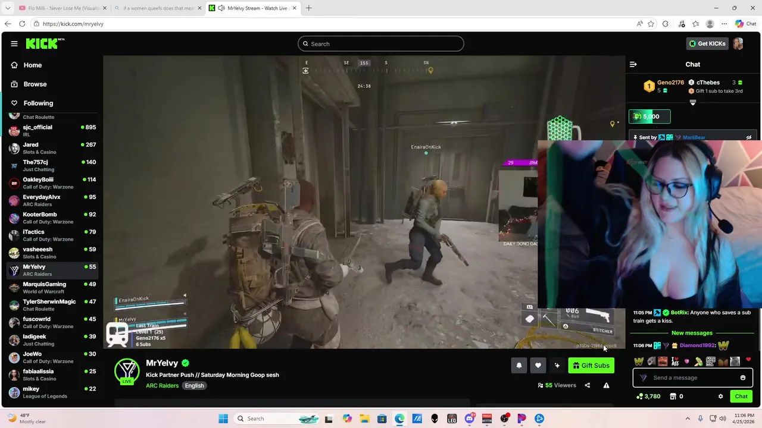Click the user avatar in the header
Screen dimensions: 762x428
pos(738,43)
